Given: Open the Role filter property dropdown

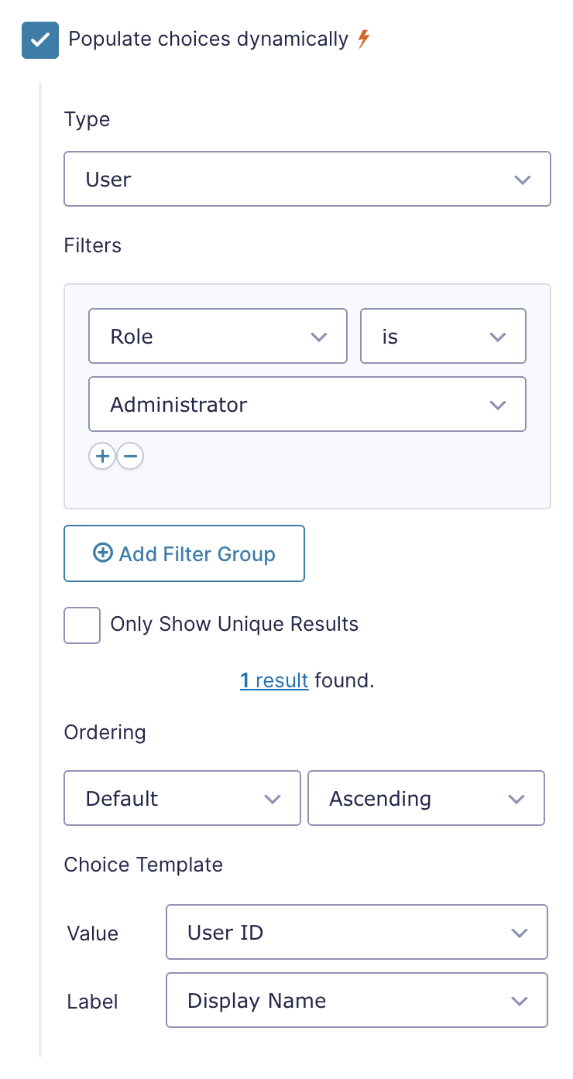Looking at the screenshot, I should (218, 337).
